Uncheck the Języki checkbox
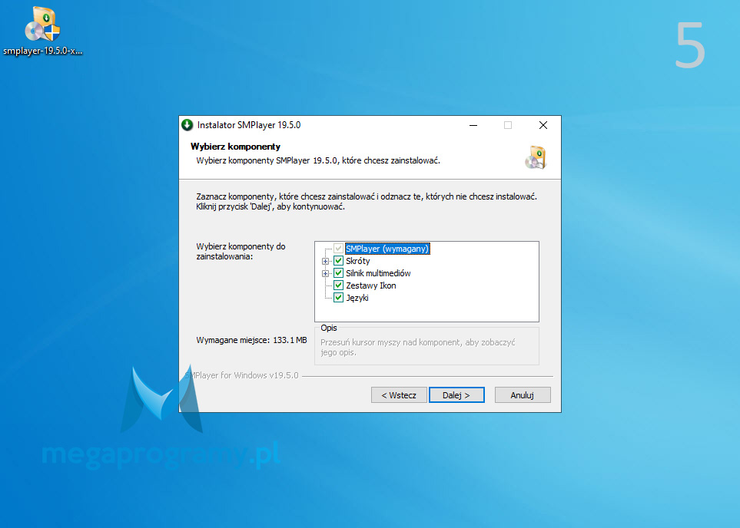The height and width of the screenshot is (528, 740). (x=338, y=298)
